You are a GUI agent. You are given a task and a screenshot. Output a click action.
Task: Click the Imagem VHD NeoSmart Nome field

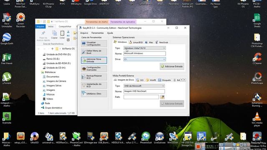click(x=144, y=91)
